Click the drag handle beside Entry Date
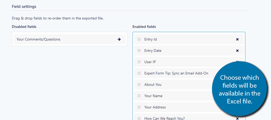 point(139,51)
